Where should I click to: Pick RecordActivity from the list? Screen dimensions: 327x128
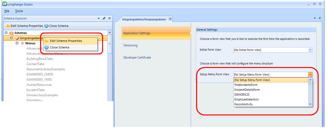click(x=271, y=104)
